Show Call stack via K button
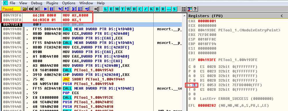 152,9
